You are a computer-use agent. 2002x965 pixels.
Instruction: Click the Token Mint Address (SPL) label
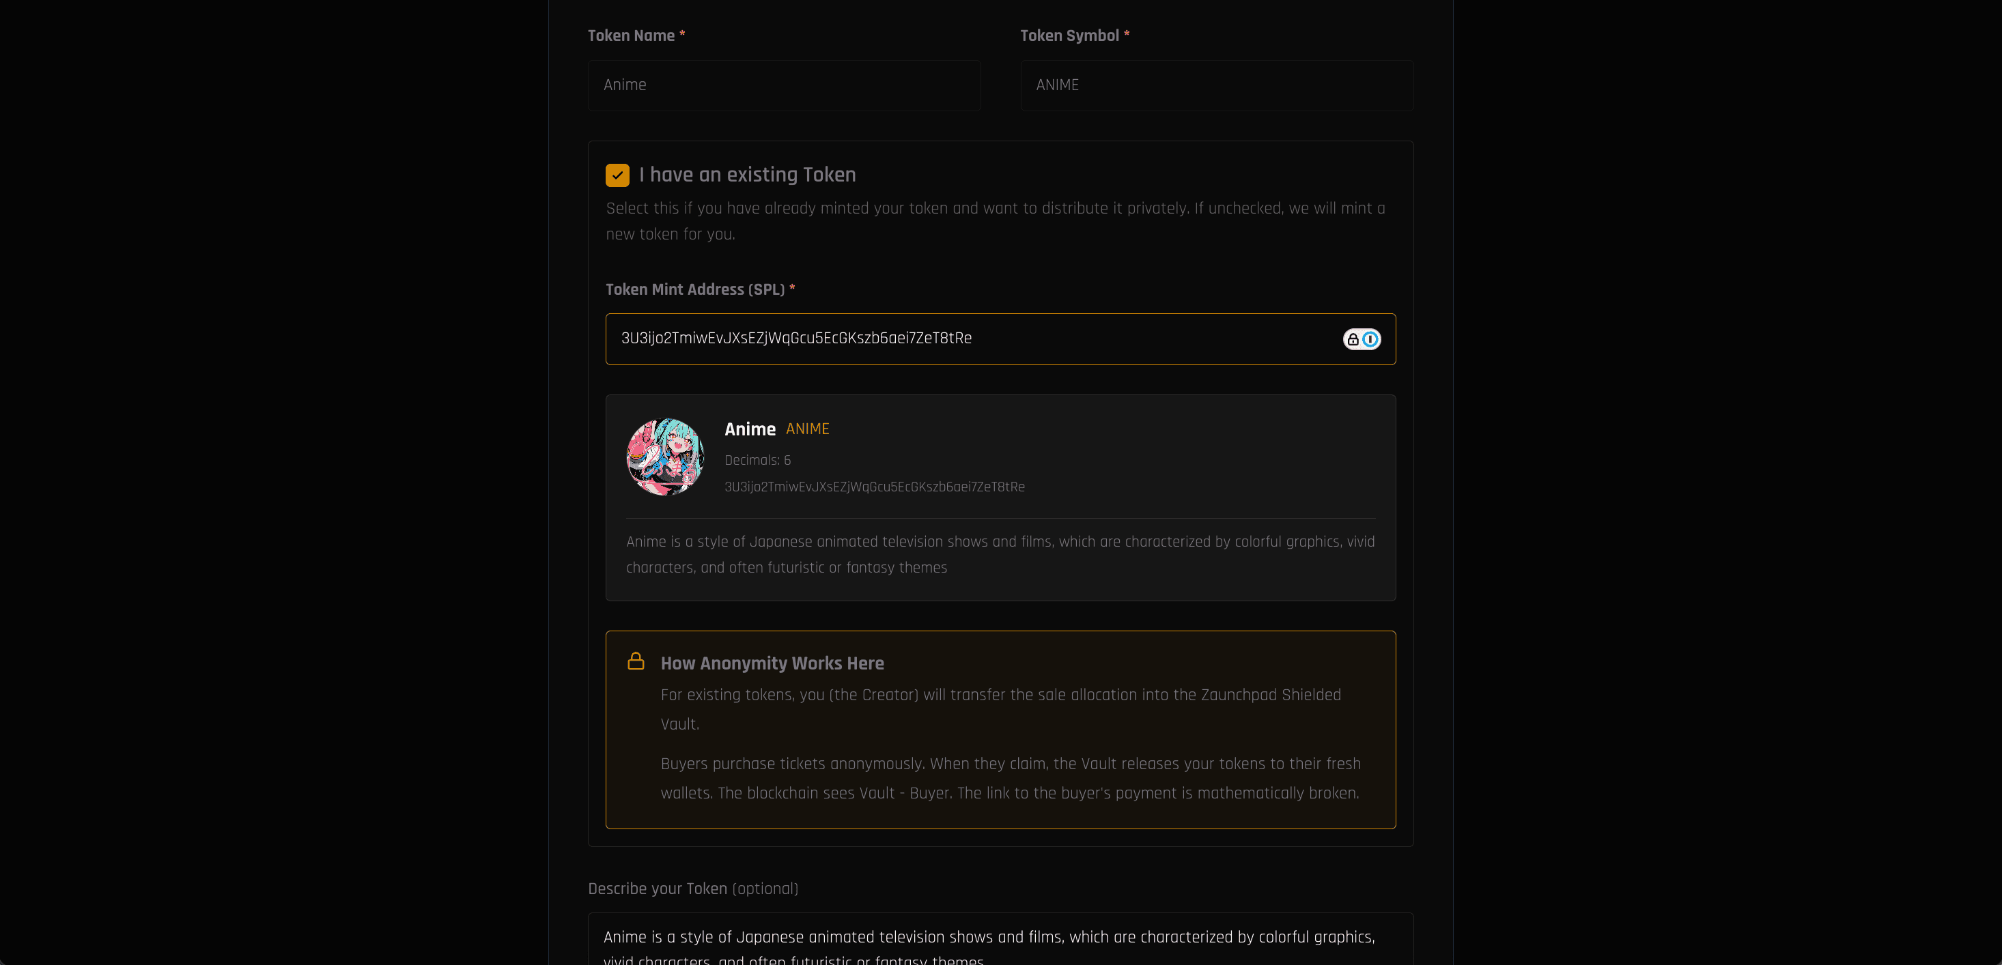(x=695, y=290)
